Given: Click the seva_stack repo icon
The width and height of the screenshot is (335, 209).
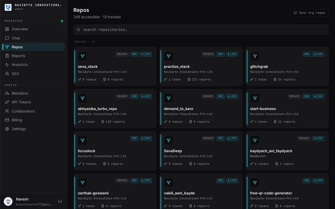Looking at the screenshot, I should [83, 56].
